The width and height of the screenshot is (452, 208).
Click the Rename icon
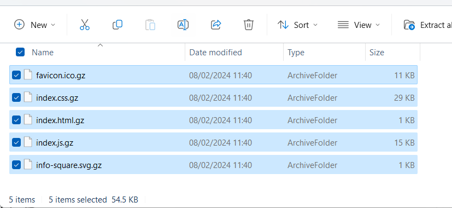(x=183, y=25)
